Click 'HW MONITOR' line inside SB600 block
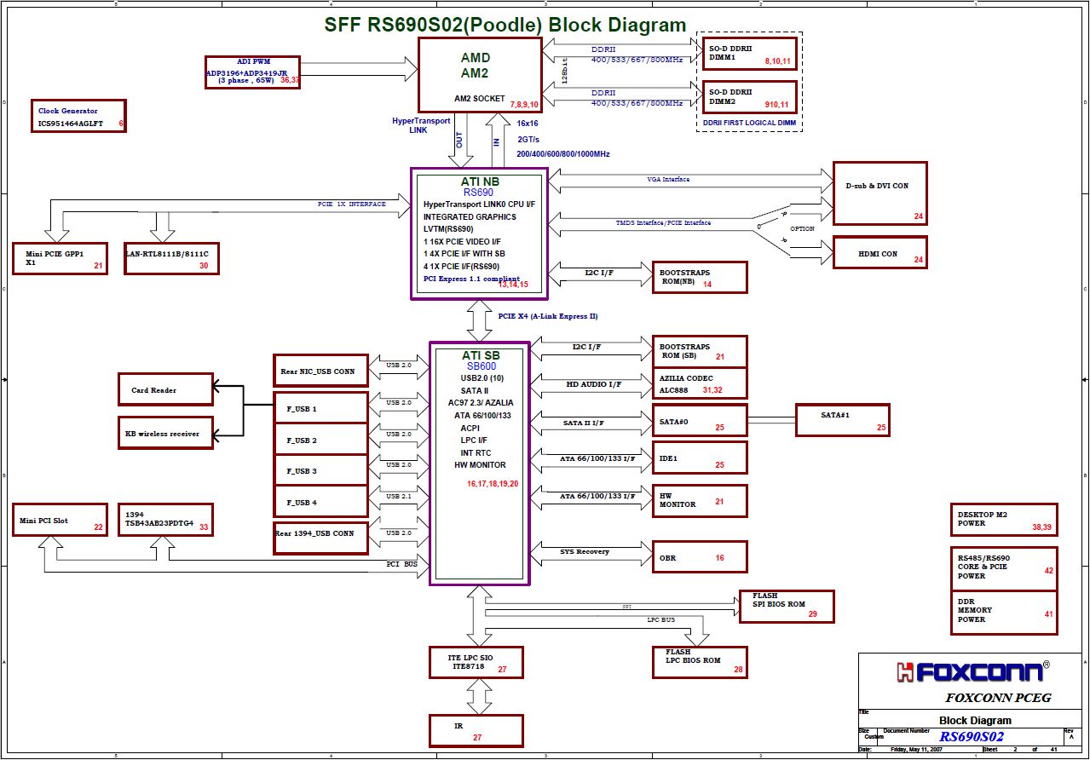The height and width of the screenshot is (760, 1090). [480, 465]
